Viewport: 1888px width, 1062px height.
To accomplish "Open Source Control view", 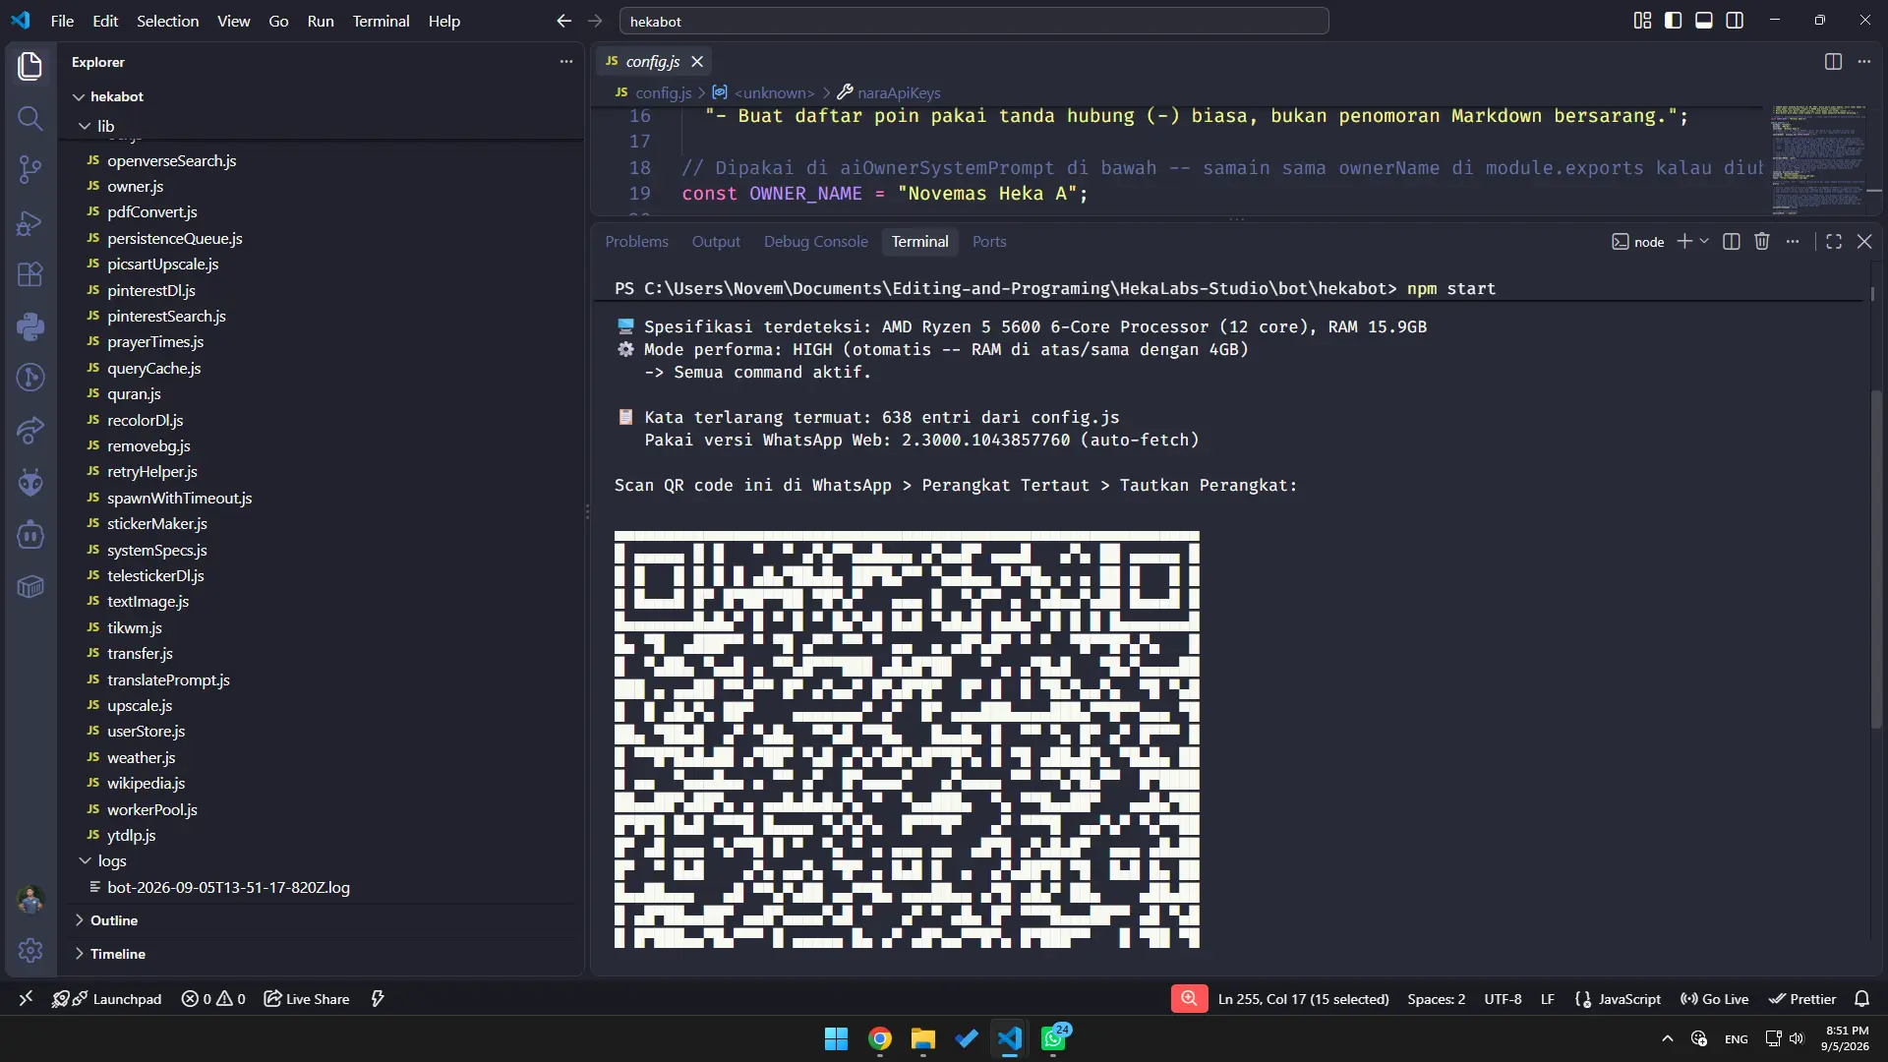I will (x=30, y=169).
